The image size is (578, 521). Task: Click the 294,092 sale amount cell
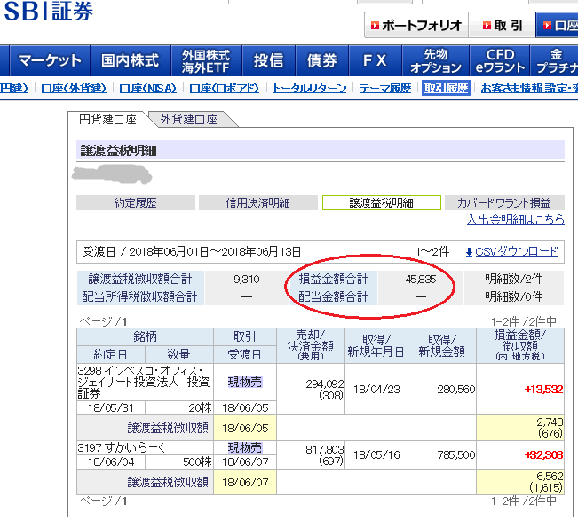(x=311, y=389)
